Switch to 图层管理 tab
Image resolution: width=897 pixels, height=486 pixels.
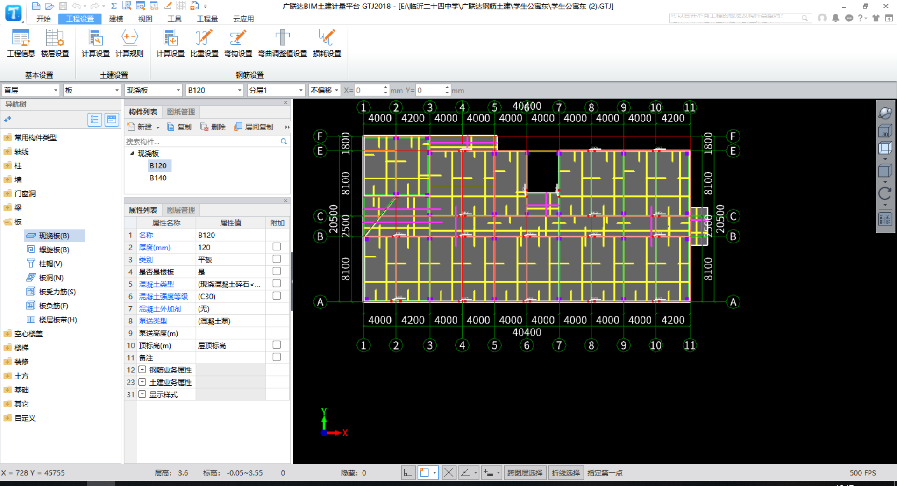pos(181,210)
